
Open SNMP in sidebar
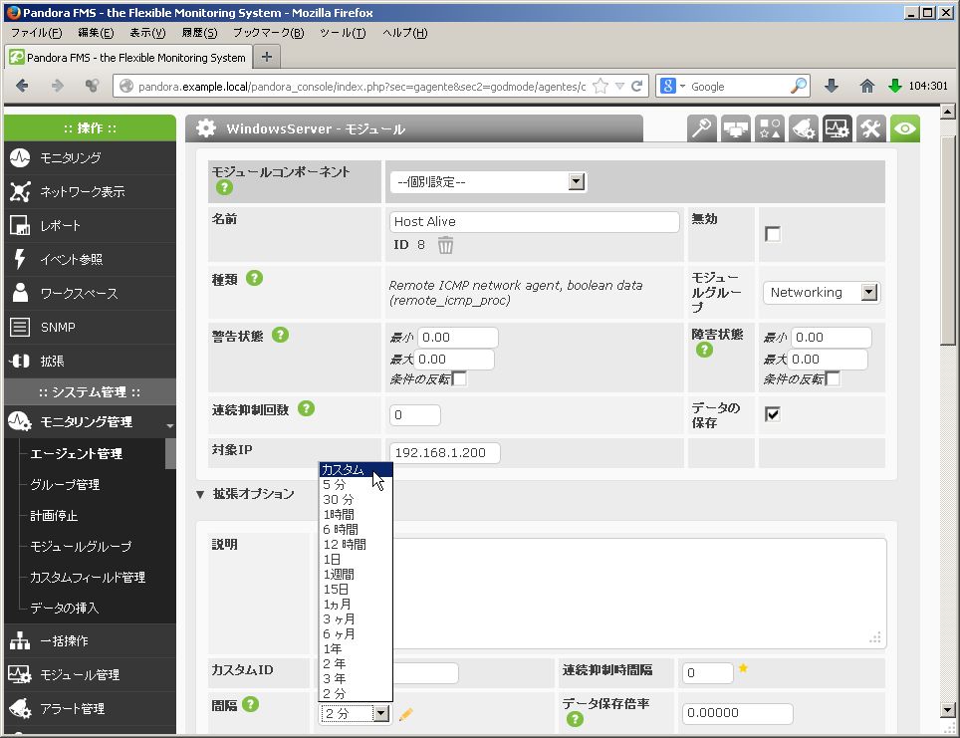pos(90,327)
